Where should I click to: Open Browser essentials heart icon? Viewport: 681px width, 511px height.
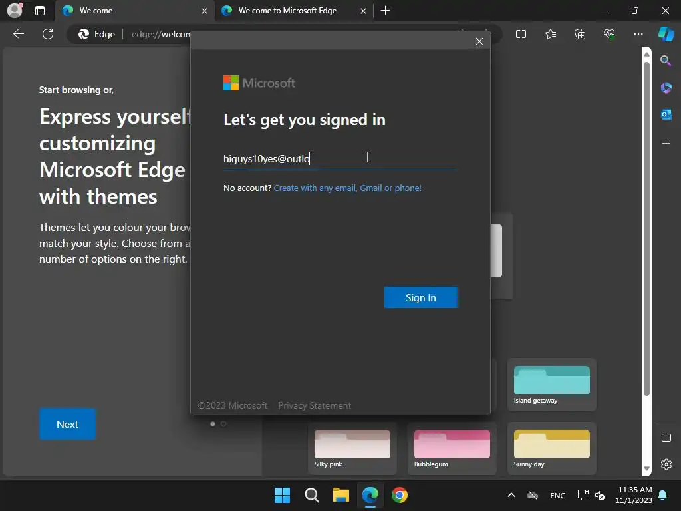(x=609, y=34)
